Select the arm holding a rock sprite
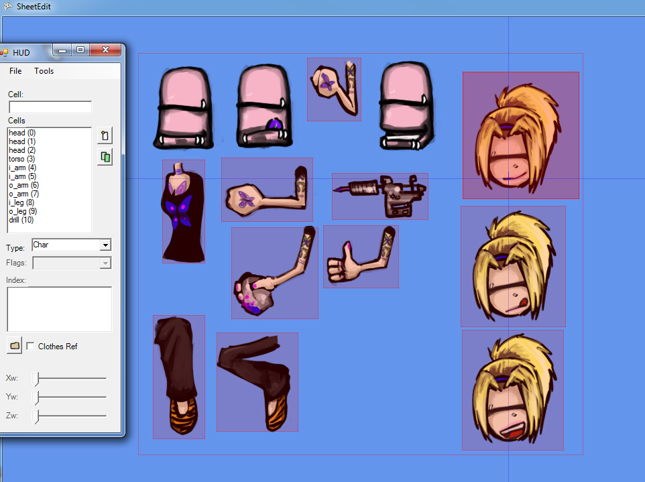 click(x=275, y=273)
